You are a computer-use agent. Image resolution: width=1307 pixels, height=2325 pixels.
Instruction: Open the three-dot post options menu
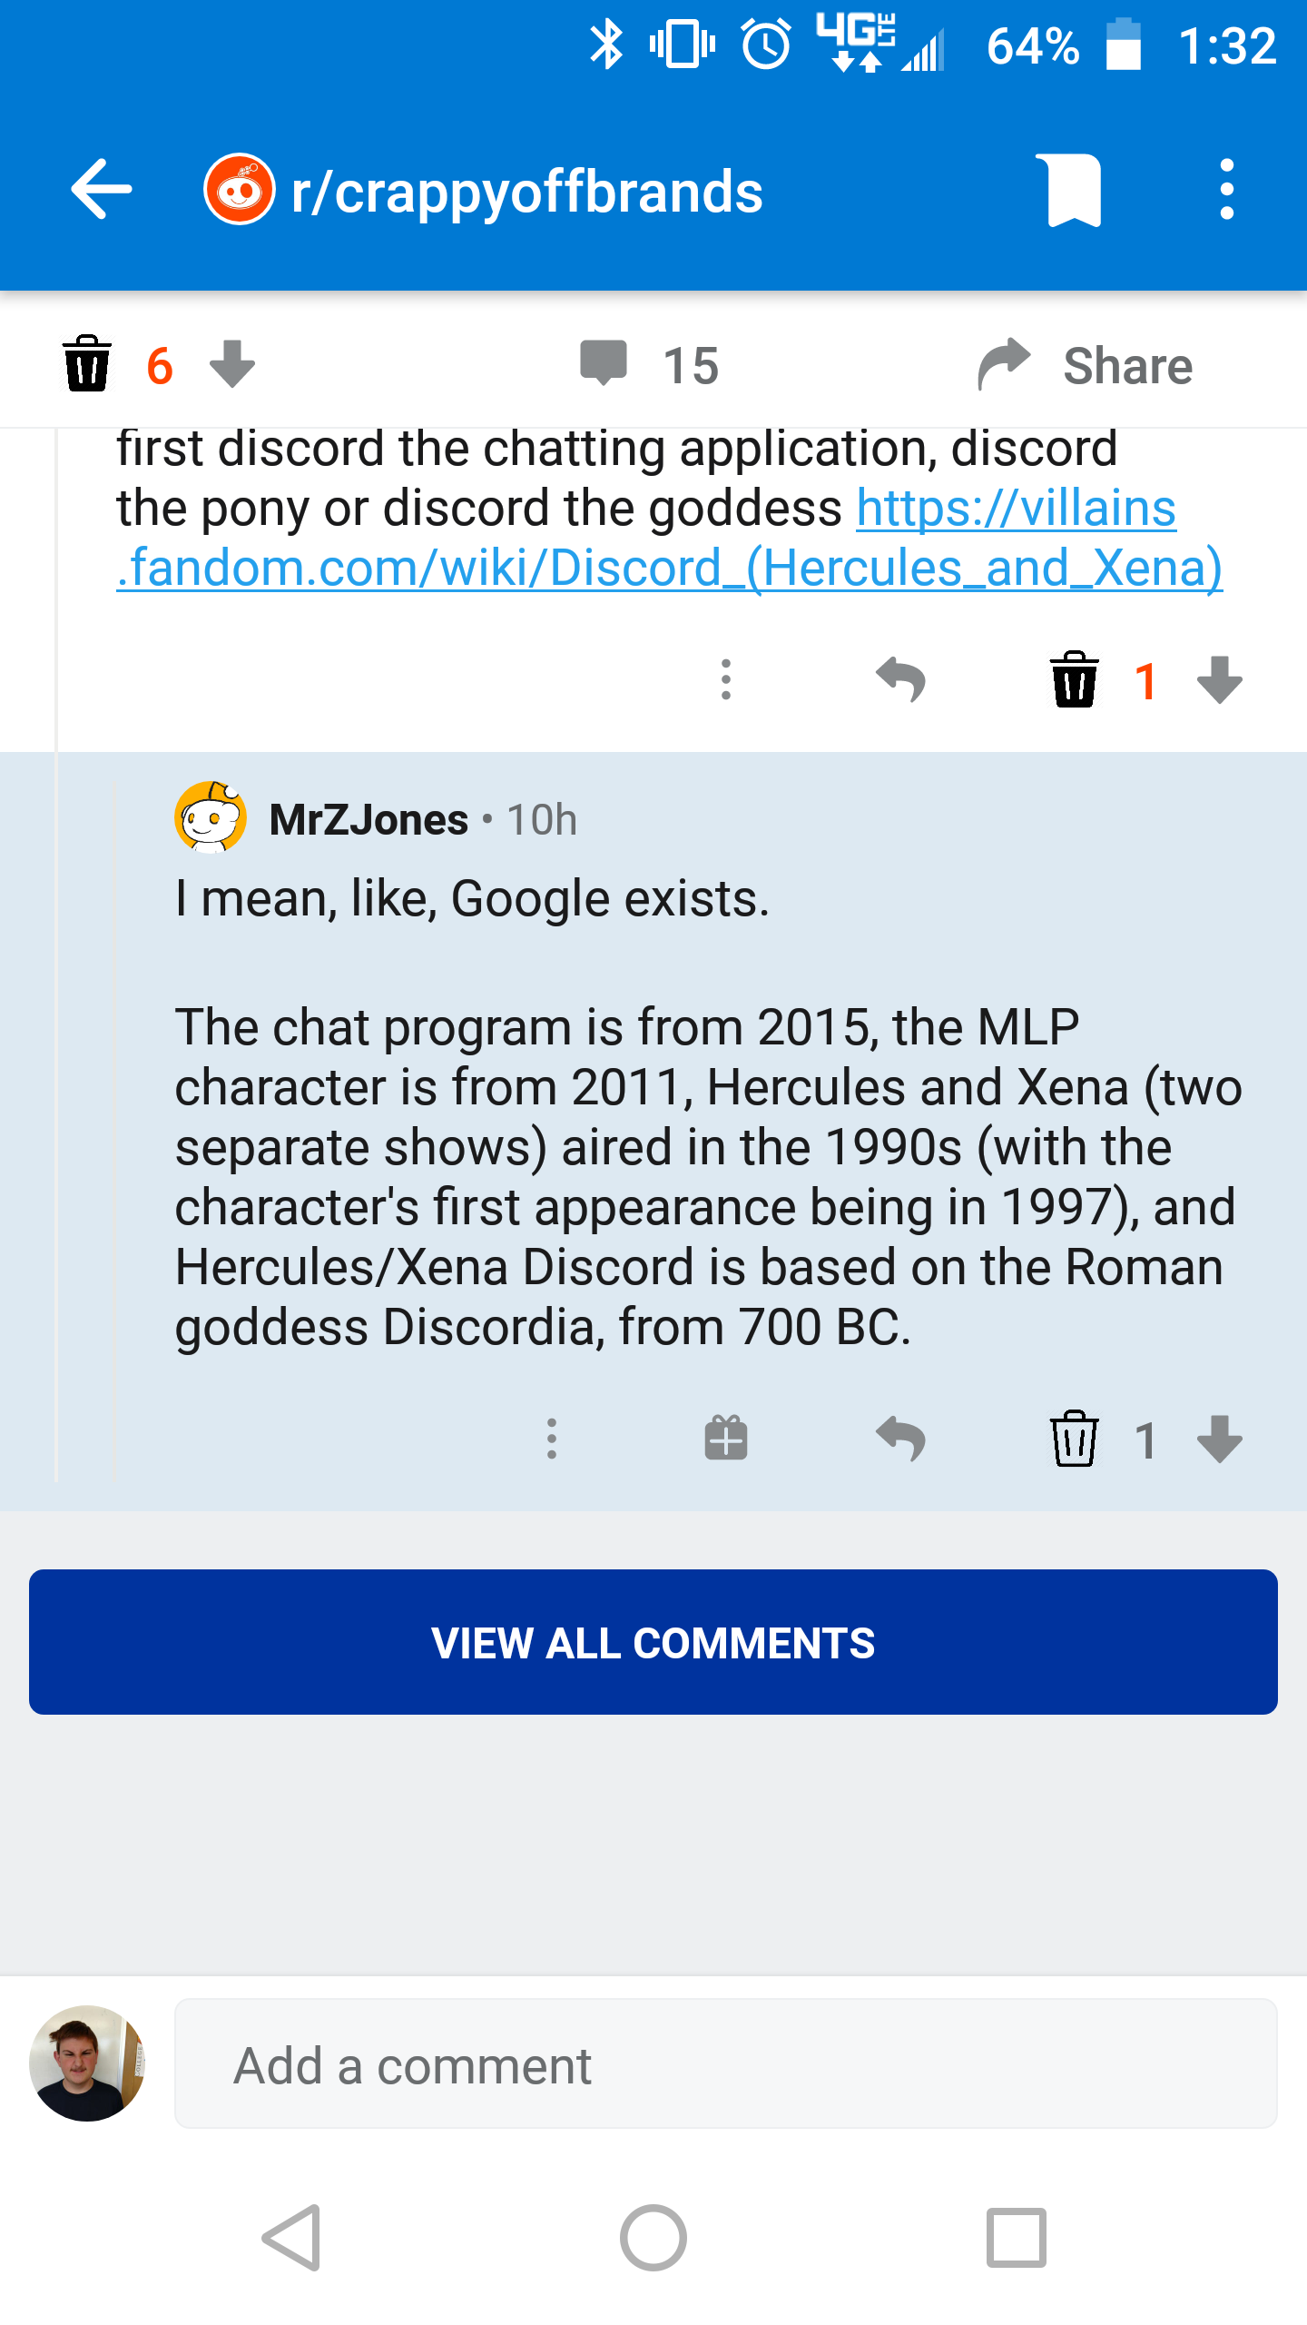(1227, 189)
